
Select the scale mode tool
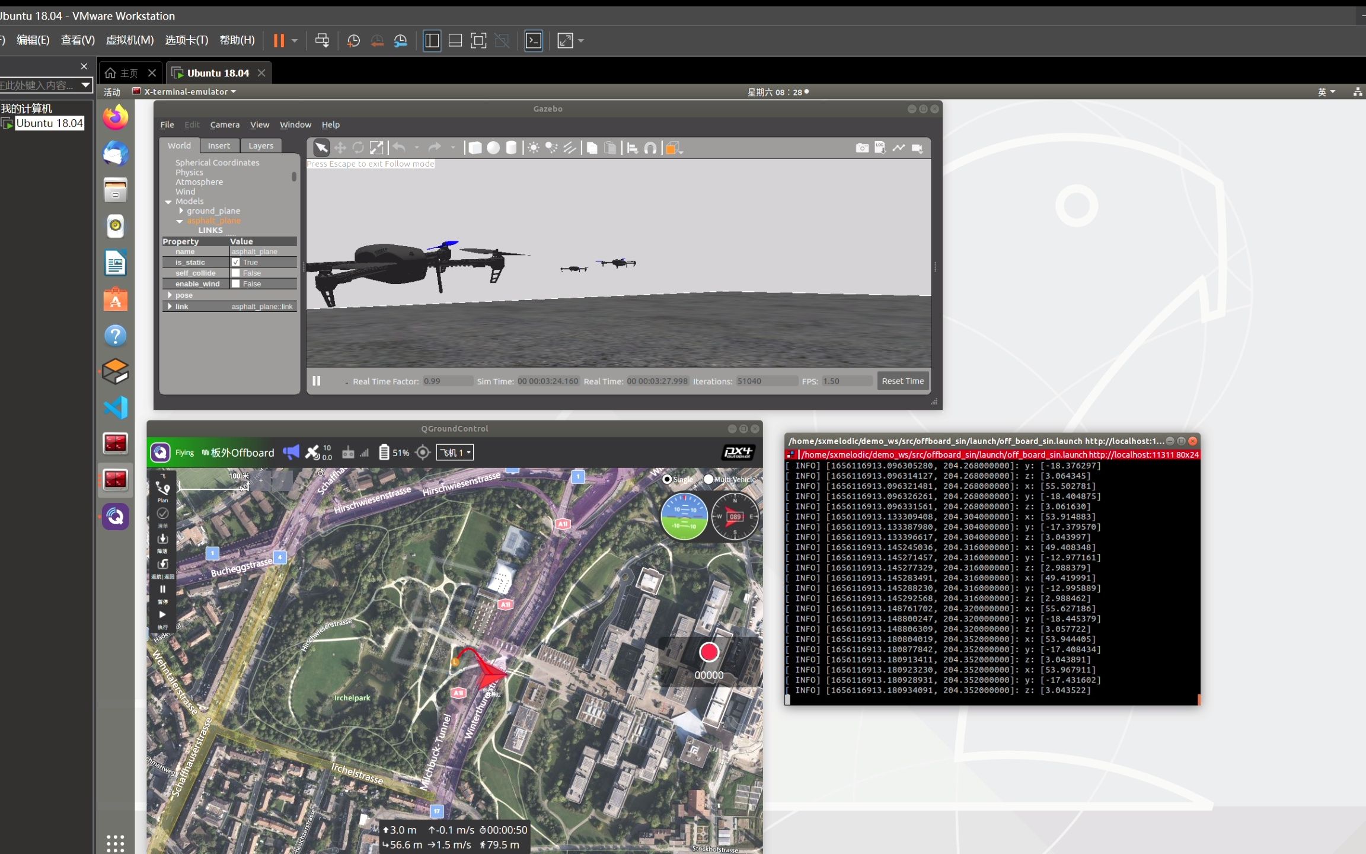(376, 148)
